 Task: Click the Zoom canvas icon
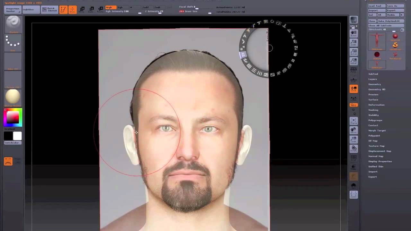coord(354,43)
